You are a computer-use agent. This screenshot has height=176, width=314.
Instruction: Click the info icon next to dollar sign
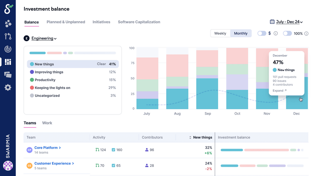coord(276,34)
